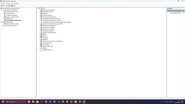Image resolution: width=185 pixels, height=104 pixels.
Task: Click the Monitores category icon
Action: (x=41, y=40)
